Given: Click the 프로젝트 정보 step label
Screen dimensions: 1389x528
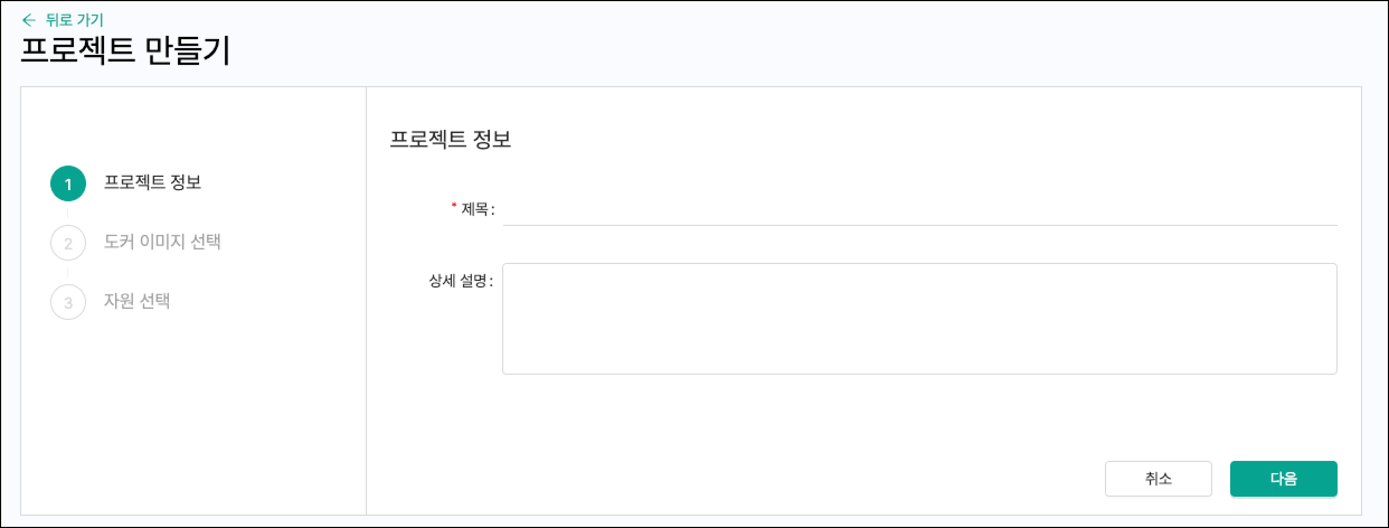Looking at the screenshot, I should pos(152,182).
